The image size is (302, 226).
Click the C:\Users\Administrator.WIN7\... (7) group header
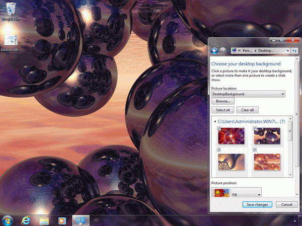[251, 122]
